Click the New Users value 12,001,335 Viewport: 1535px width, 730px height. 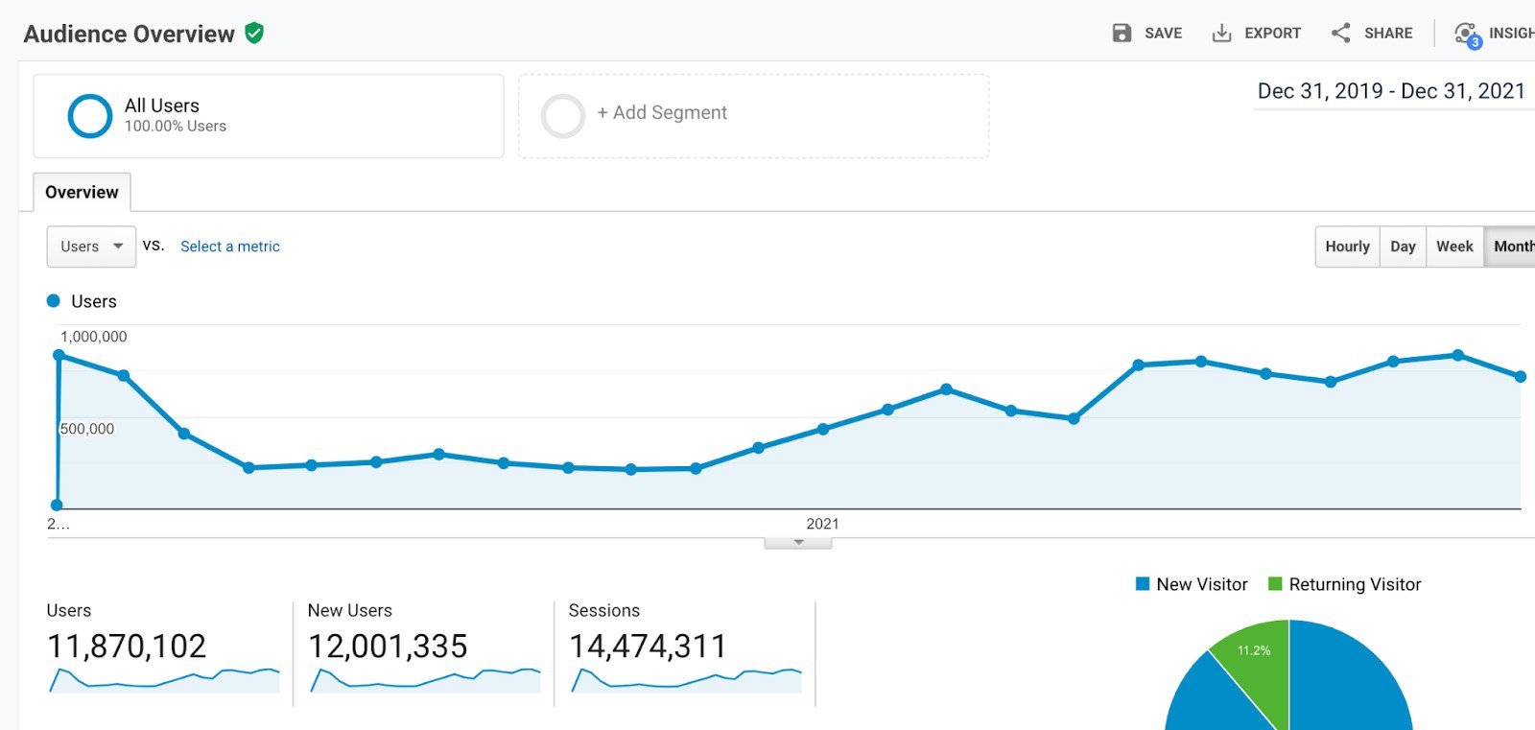click(x=388, y=647)
